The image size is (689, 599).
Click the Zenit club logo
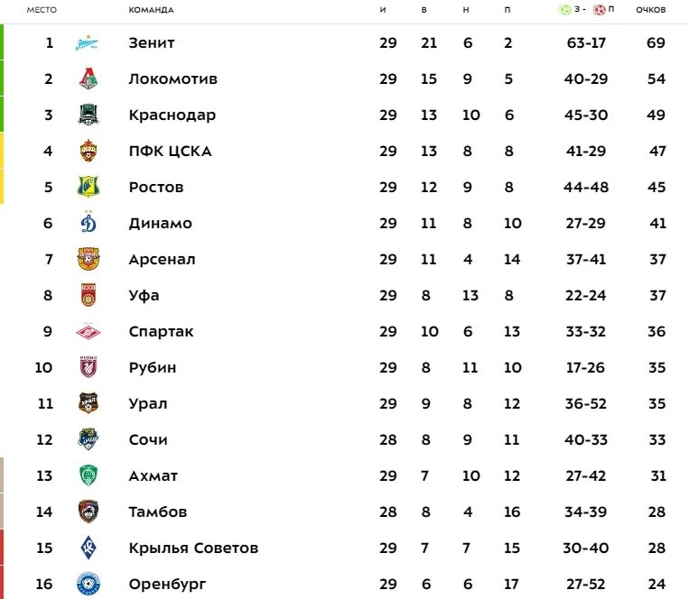pyautogui.click(x=87, y=43)
